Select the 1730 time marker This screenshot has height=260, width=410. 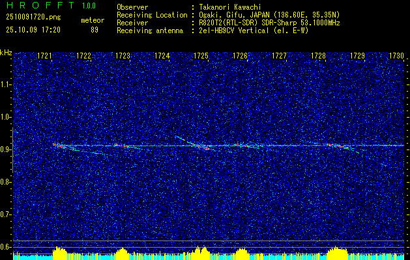coord(396,57)
